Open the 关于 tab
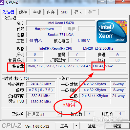Screen dimensions: 130x130 92,12
